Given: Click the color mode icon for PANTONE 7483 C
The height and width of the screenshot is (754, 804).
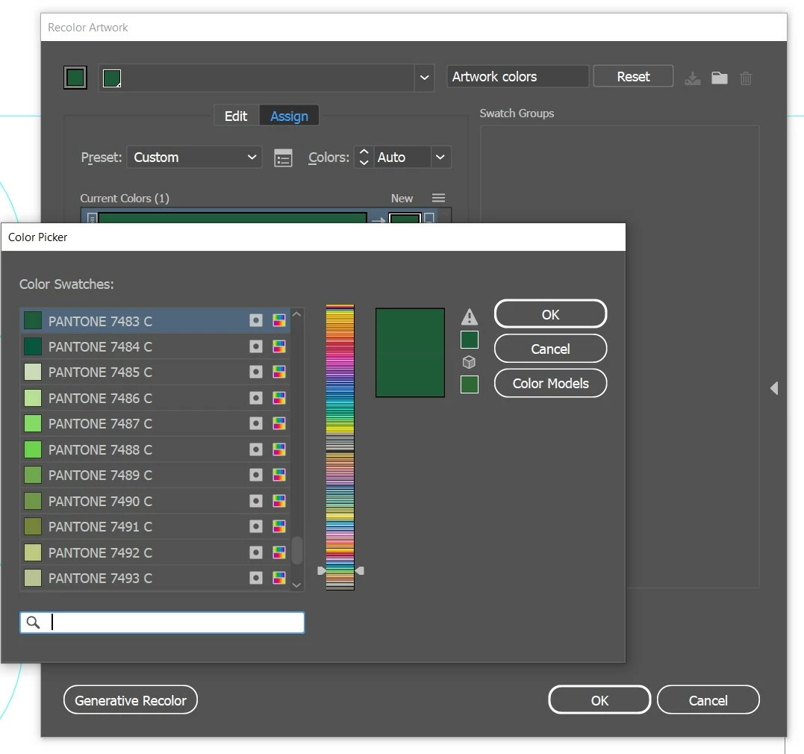Looking at the screenshot, I should (x=279, y=320).
